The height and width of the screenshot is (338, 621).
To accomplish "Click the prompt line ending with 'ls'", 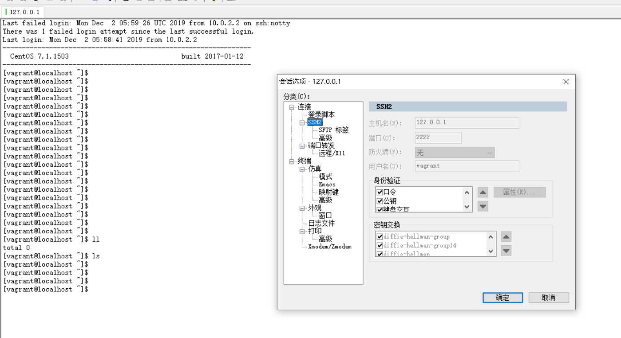I will click(x=51, y=256).
